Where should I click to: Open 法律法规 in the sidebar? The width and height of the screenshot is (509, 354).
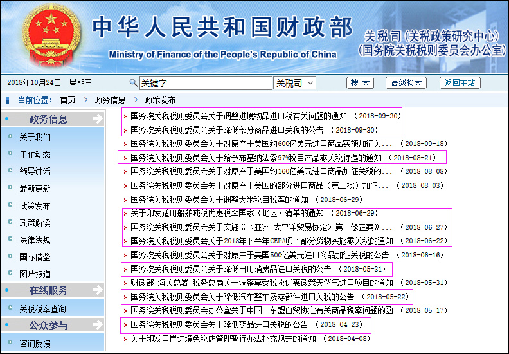(35, 240)
